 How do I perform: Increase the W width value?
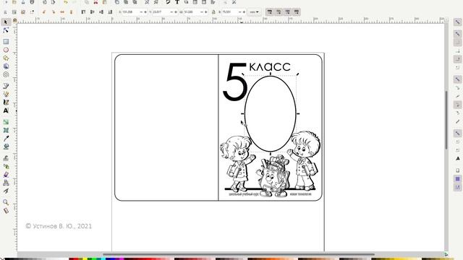205,12
